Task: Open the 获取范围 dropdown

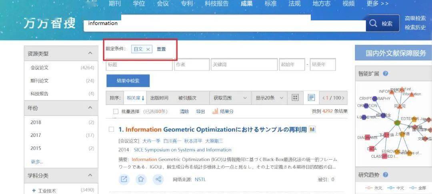Action: [x=230, y=98]
